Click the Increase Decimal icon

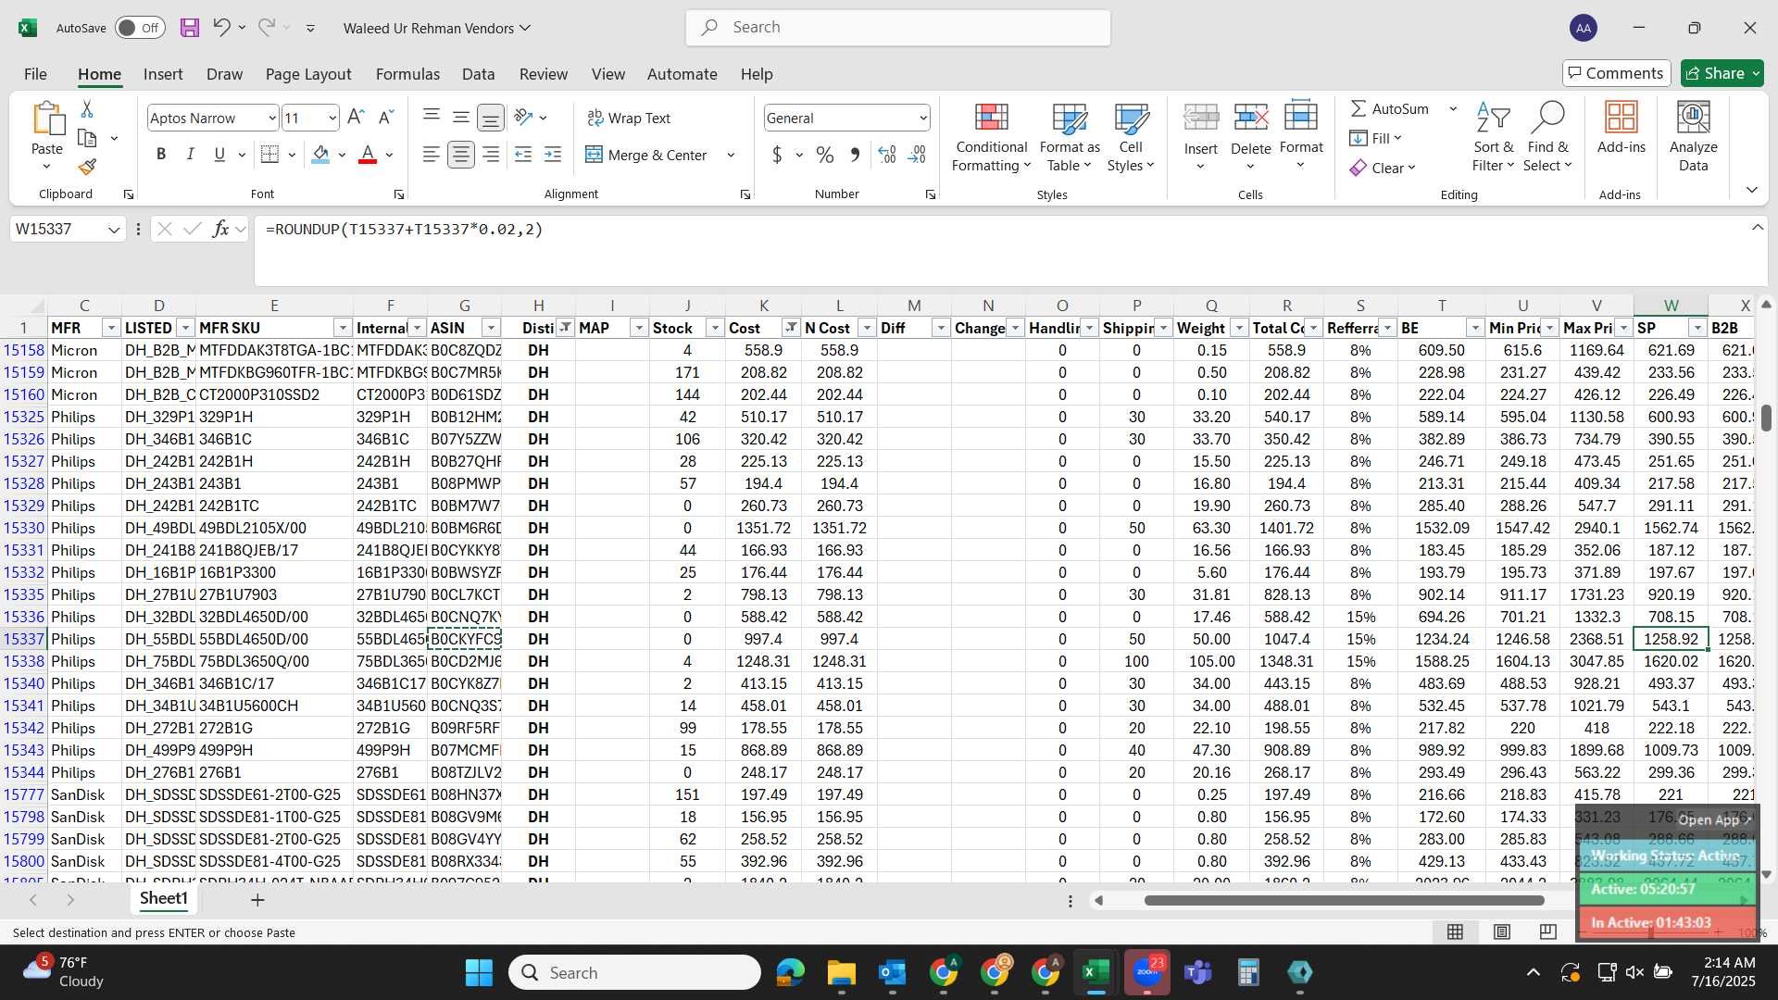coord(887,155)
